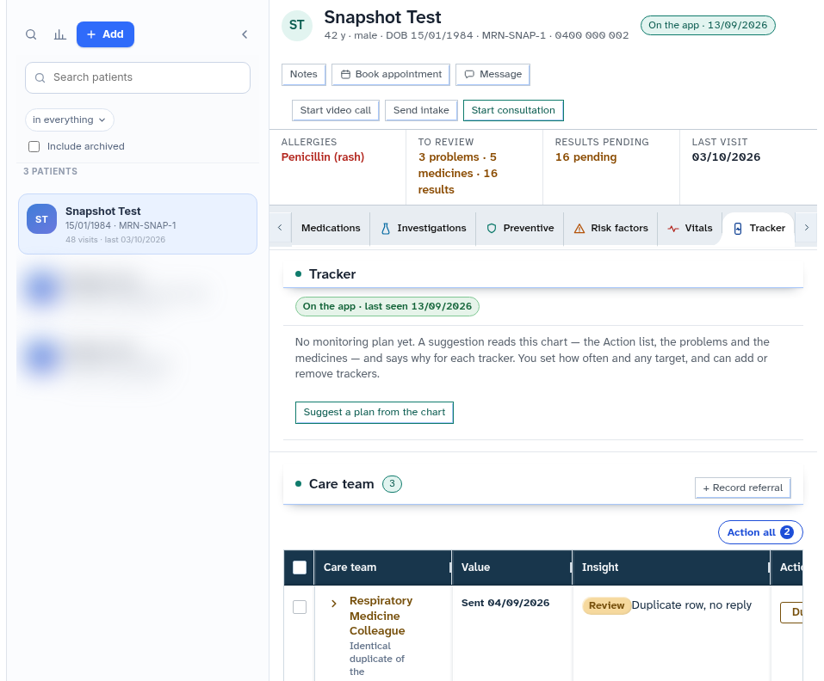Start consultation for Snapshot Test

[513, 110]
